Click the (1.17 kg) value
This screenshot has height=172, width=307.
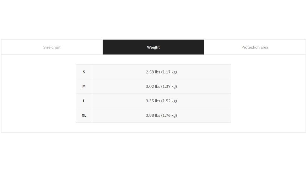coord(169,72)
